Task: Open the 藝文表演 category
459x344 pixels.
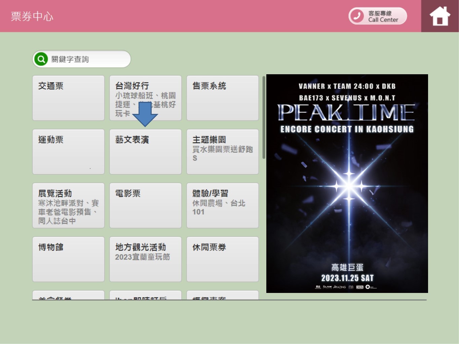Action: tap(145, 152)
